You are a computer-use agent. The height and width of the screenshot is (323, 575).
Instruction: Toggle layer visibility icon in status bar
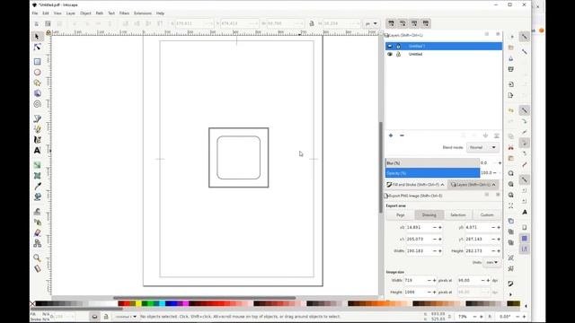click(94, 317)
